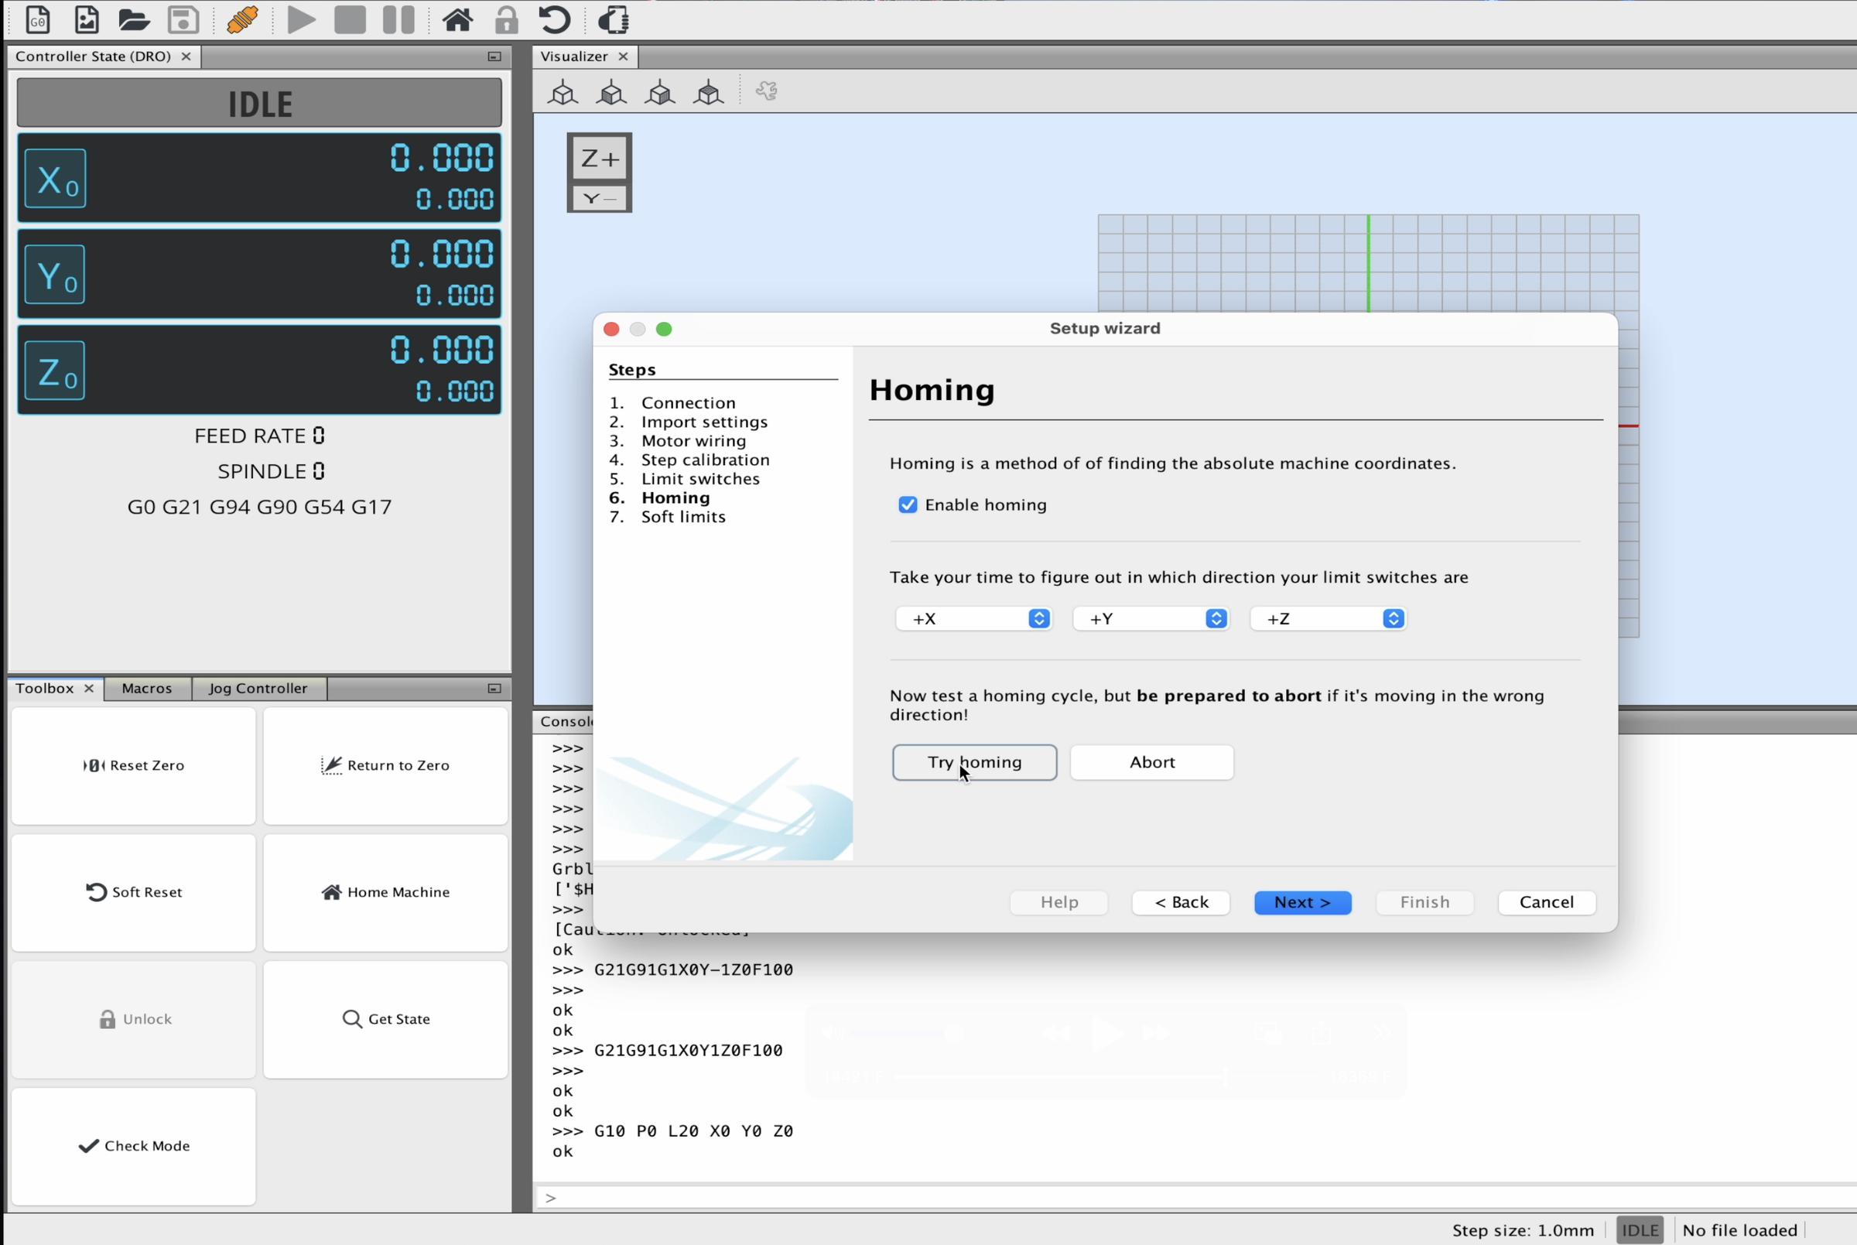Stop the machine using the Stop toolbar icon

pyautogui.click(x=349, y=20)
